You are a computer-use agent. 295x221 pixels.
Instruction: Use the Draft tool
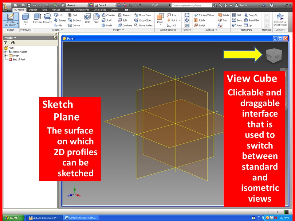[x=107, y=25]
